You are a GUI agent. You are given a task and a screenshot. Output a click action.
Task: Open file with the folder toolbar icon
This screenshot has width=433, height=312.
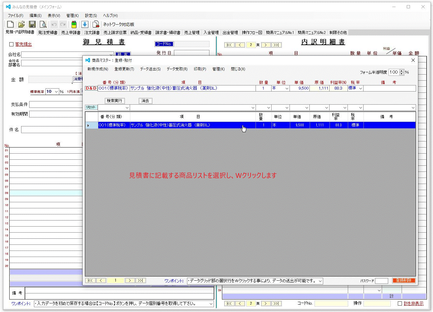(21, 24)
